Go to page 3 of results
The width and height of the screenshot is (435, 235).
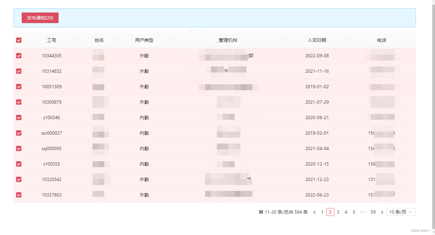click(338, 212)
